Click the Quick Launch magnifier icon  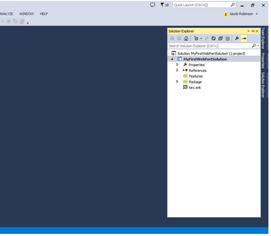[233, 5]
